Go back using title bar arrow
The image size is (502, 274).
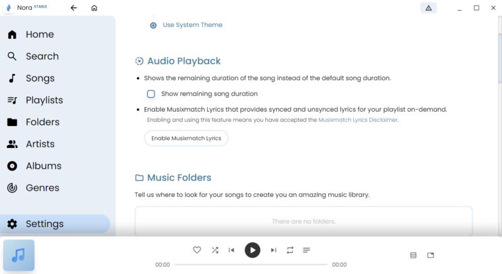coord(73,8)
